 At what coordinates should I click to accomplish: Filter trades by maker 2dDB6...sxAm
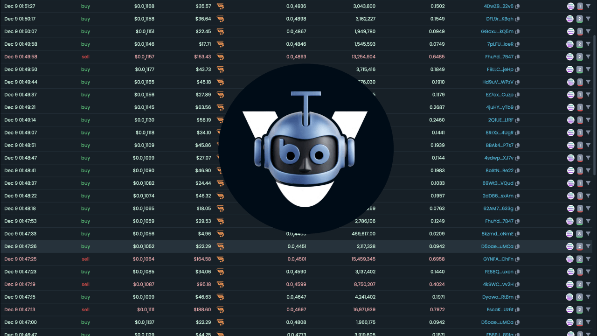[588, 196]
